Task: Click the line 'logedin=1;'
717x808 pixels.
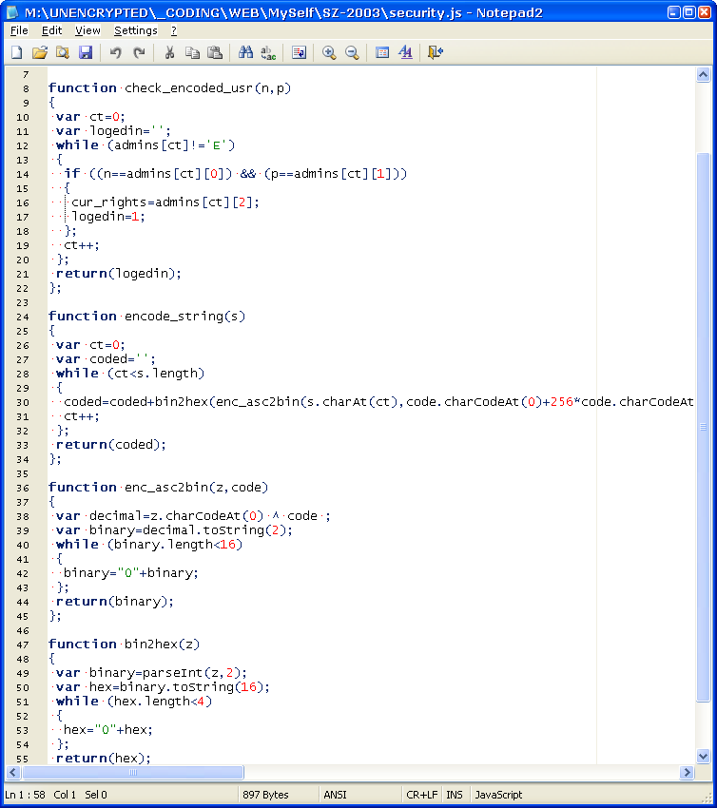Action: point(108,217)
